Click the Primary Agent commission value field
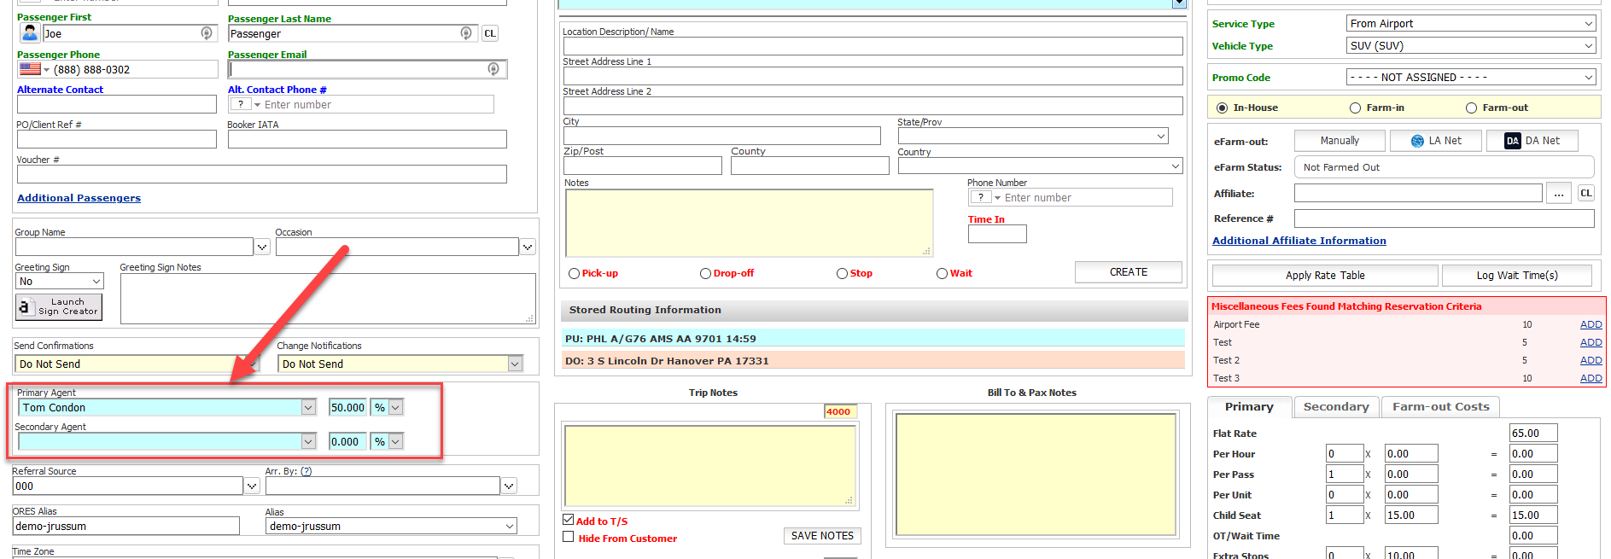 pyautogui.click(x=347, y=407)
